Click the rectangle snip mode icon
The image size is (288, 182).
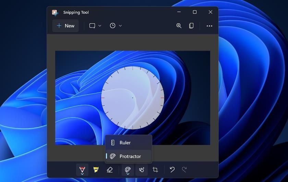coord(92,26)
